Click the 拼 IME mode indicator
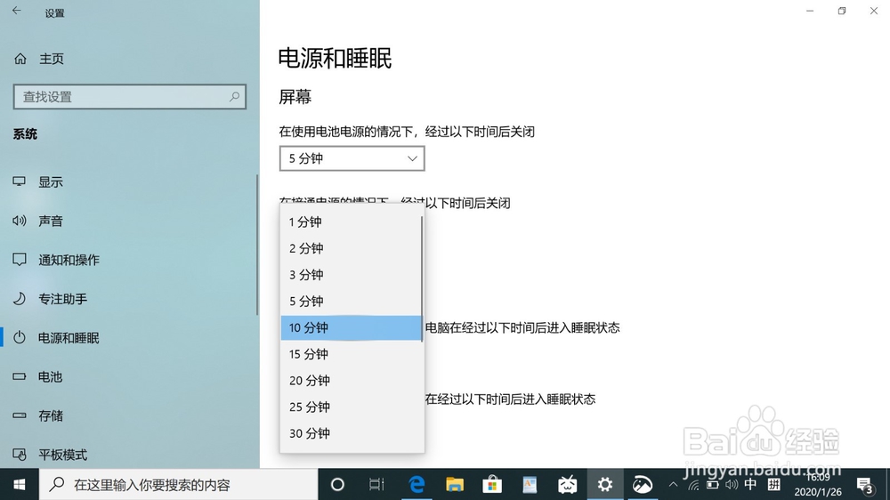 [x=773, y=484]
